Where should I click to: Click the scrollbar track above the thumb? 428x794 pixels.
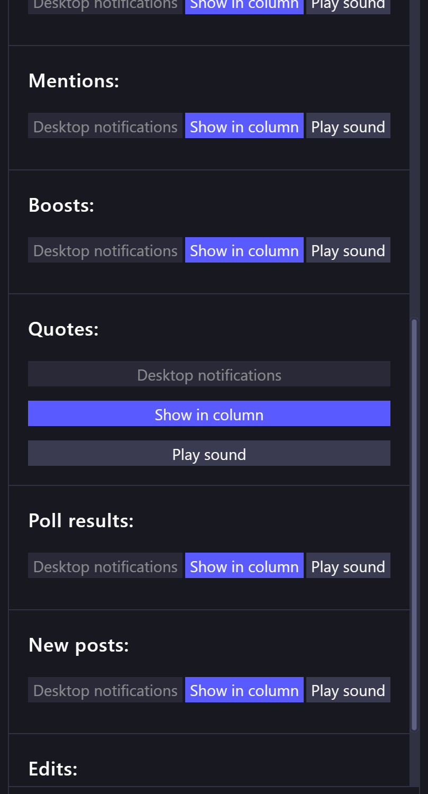click(414, 159)
